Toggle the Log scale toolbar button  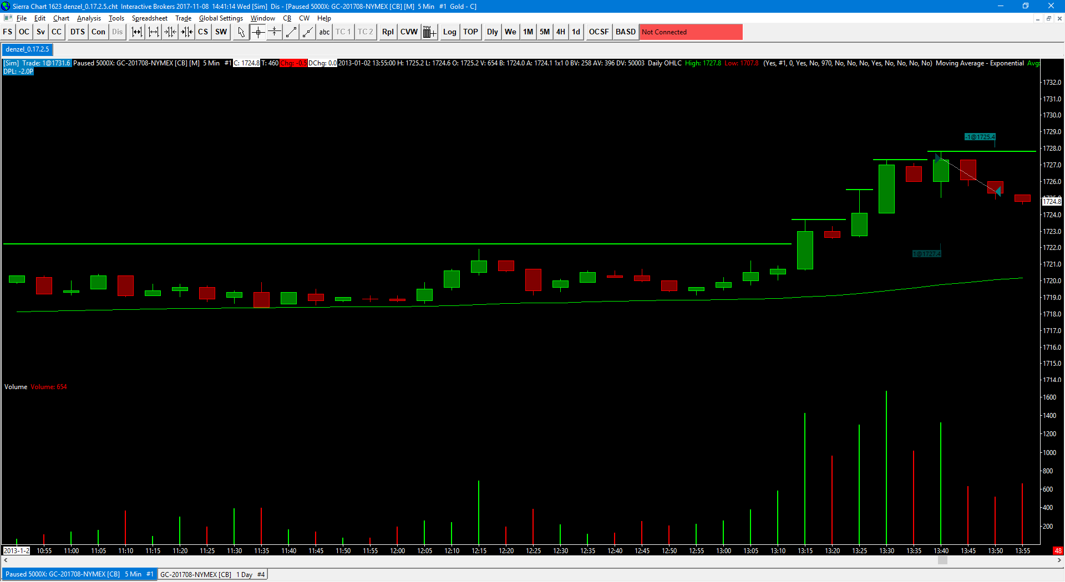[x=450, y=32]
